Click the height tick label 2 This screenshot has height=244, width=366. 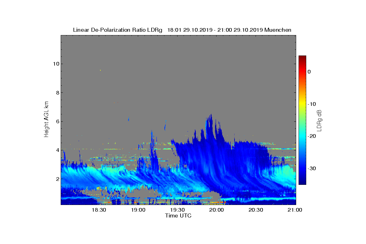tap(57, 179)
